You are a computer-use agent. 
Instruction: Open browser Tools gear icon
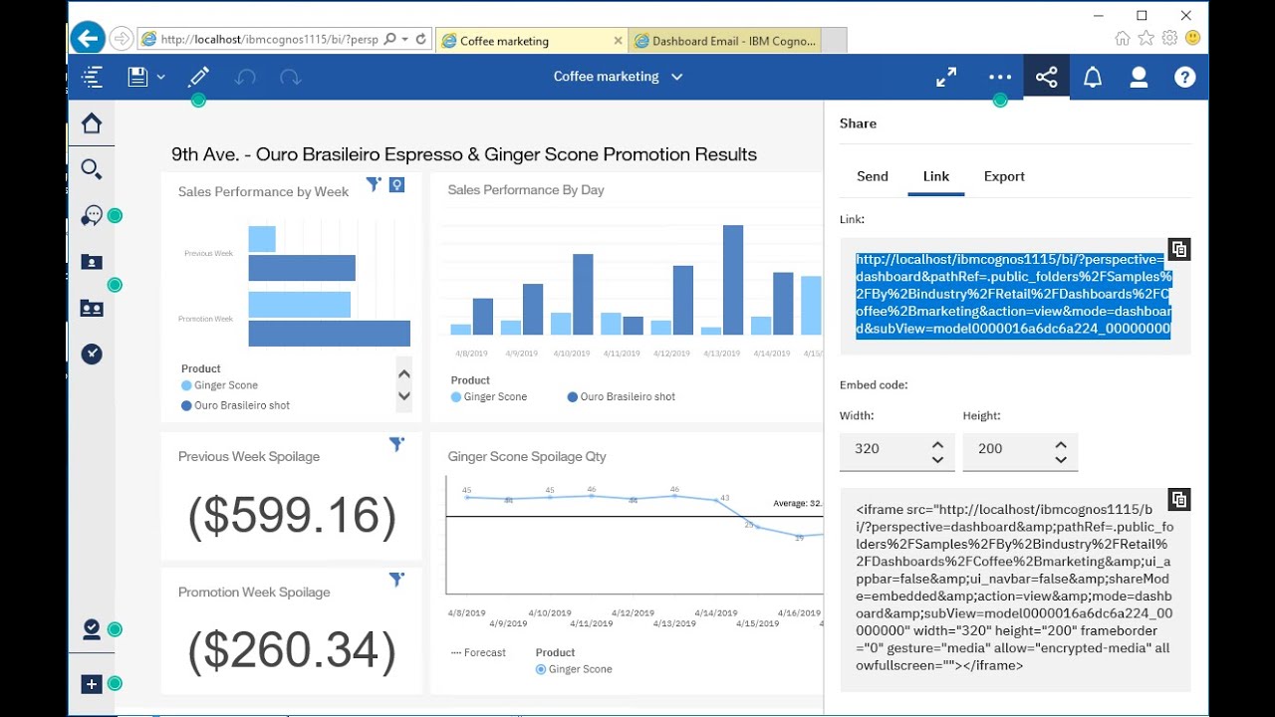(x=1169, y=38)
